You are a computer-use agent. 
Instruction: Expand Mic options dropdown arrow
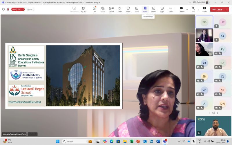pyautogui.click(x=198, y=10)
